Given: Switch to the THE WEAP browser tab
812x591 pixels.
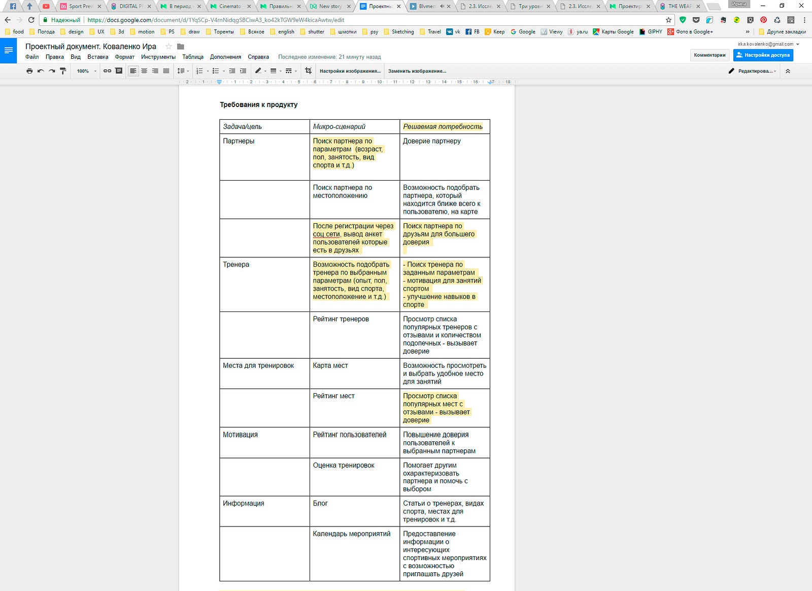Looking at the screenshot, I should coord(680,6).
